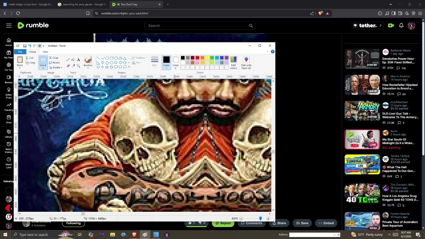The height and width of the screenshot is (239, 425).
Task: Click the Paint zoom slider handle
Action: pyautogui.click(x=260, y=218)
